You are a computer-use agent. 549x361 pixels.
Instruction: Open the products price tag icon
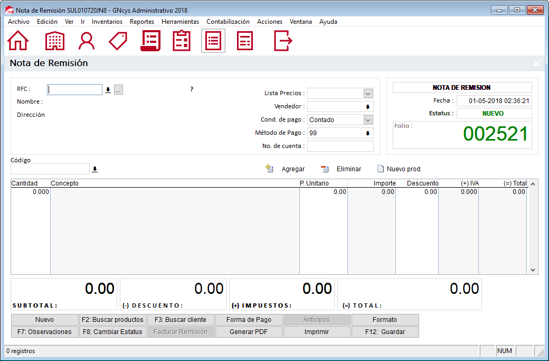tap(118, 41)
